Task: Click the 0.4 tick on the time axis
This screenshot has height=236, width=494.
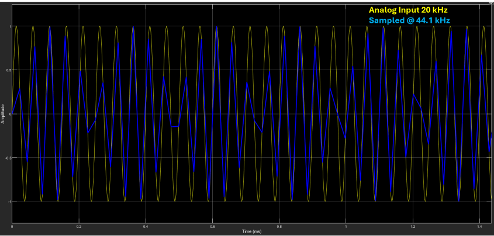Action: 146,226
